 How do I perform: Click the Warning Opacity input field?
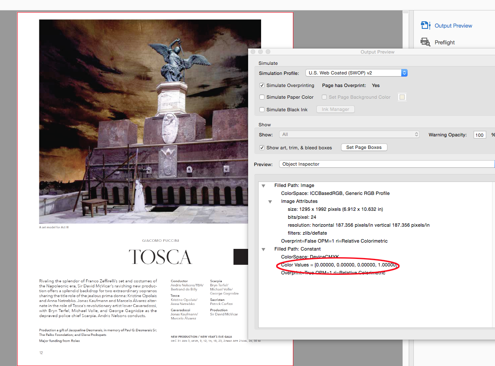[480, 135]
